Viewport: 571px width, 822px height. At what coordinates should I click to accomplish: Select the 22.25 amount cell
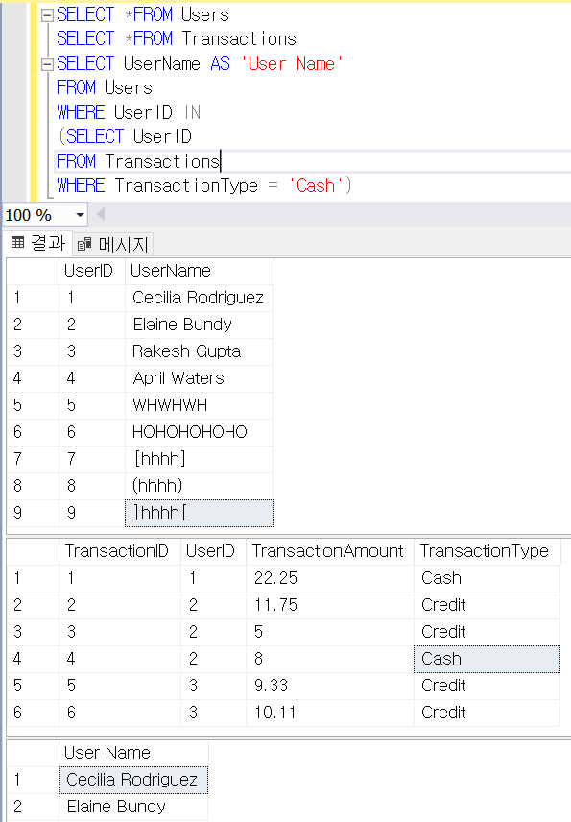point(330,578)
